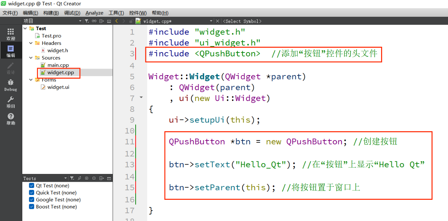Go forward with the right arrow in editor toolbar

point(125,21)
